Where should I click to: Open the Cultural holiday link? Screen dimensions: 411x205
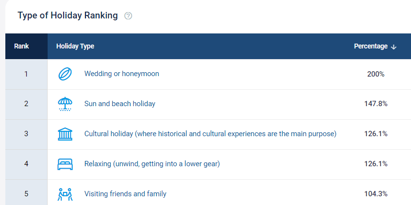click(210, 134)
